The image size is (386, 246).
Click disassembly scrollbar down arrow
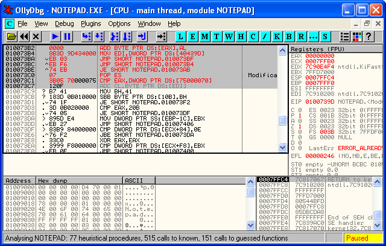click(282, 147)
